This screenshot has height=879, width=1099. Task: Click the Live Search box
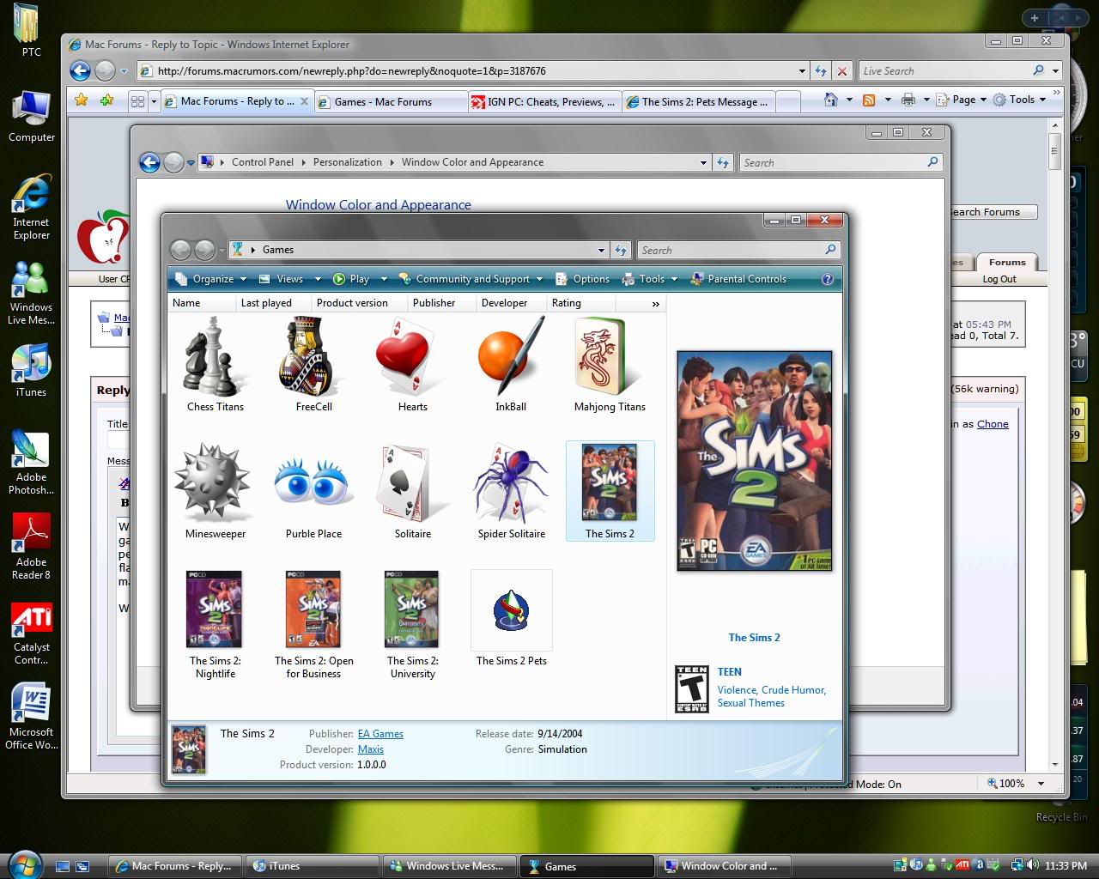944,71
